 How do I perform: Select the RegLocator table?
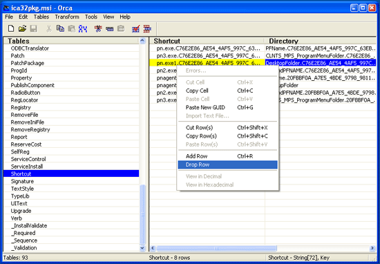[71, 100]
